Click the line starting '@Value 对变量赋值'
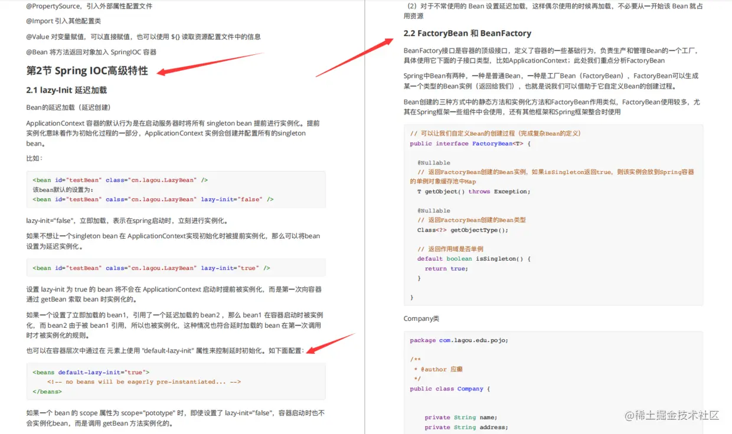 click(x=143, y=37)
